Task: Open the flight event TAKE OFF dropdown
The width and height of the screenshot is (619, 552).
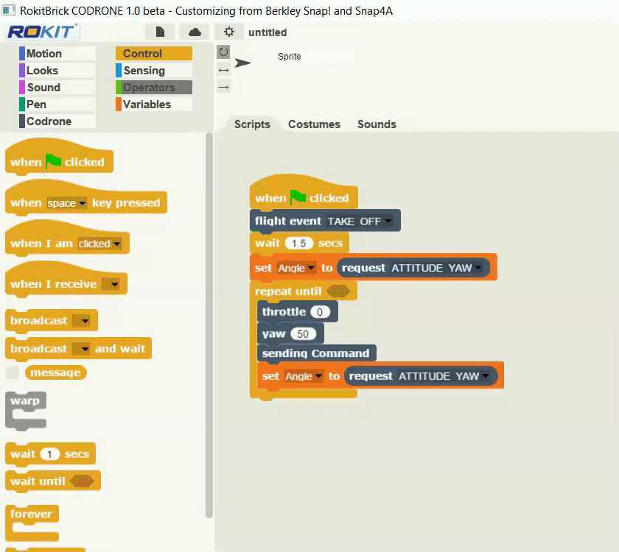Action: pos(388,221)
